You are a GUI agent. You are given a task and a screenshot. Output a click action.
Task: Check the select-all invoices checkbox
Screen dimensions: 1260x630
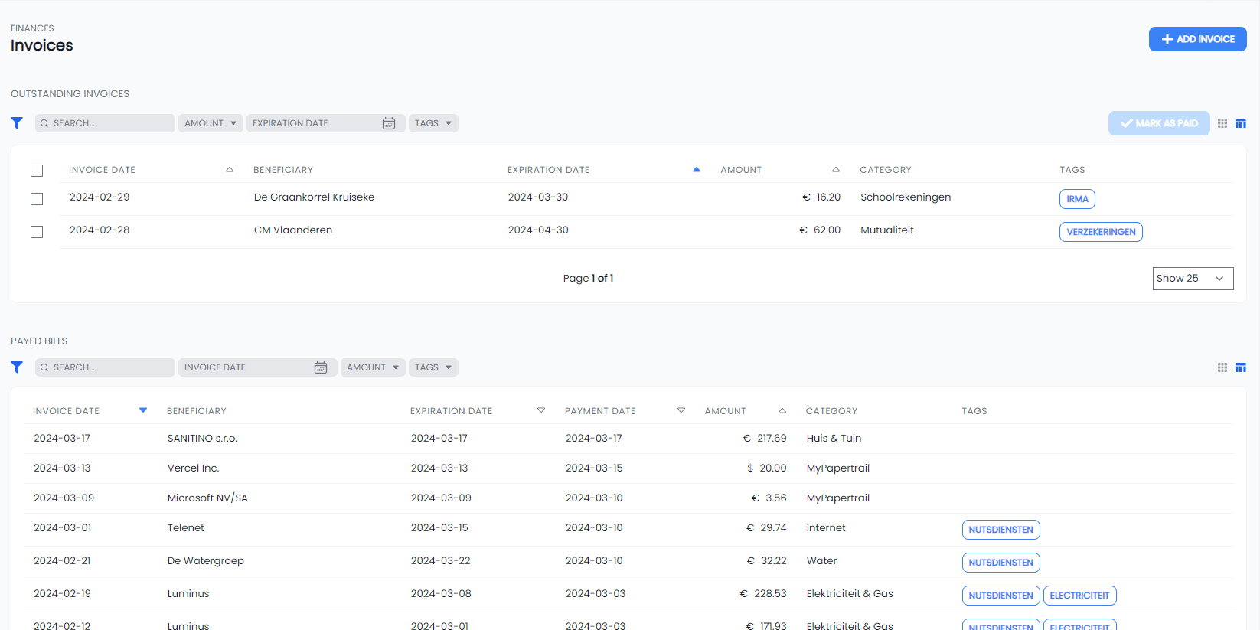37,171
